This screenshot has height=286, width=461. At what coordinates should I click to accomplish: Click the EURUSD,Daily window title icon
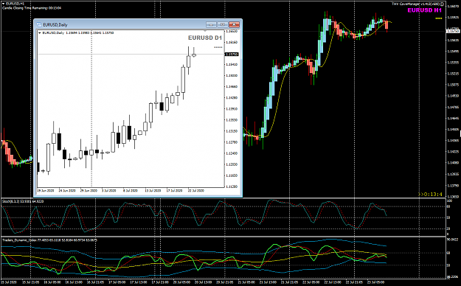point(39,24)
